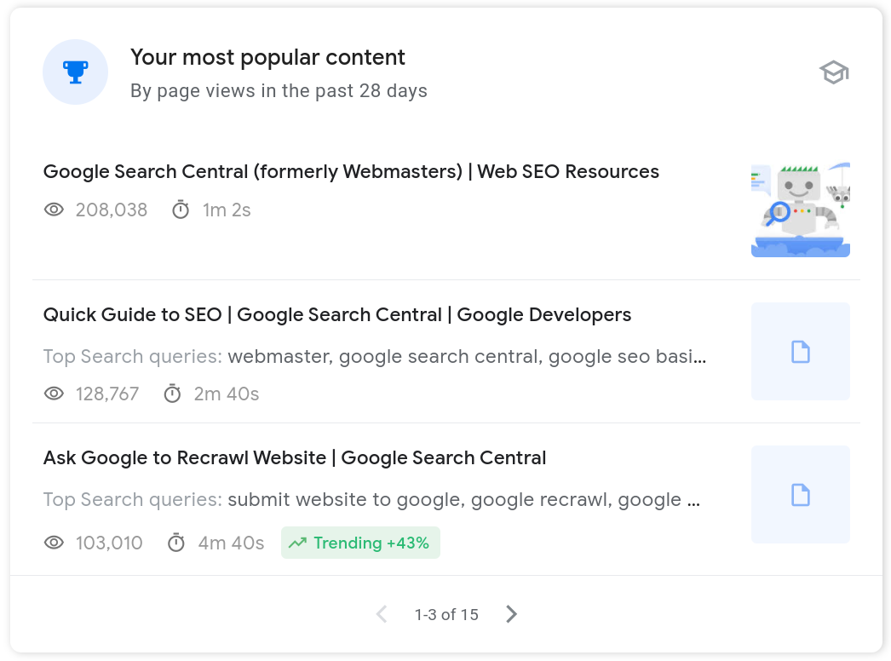Open the Quick Guide to SEO link
This screenshot has width=891, height=661.
337,314
